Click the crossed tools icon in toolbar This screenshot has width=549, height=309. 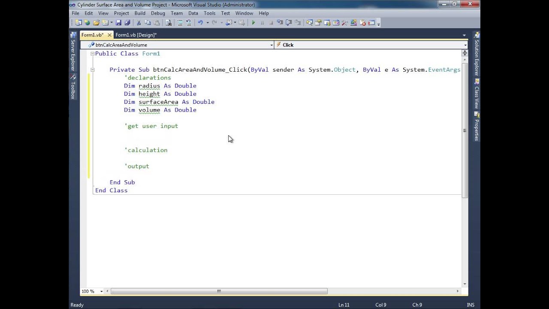click(x=345, y=22)
